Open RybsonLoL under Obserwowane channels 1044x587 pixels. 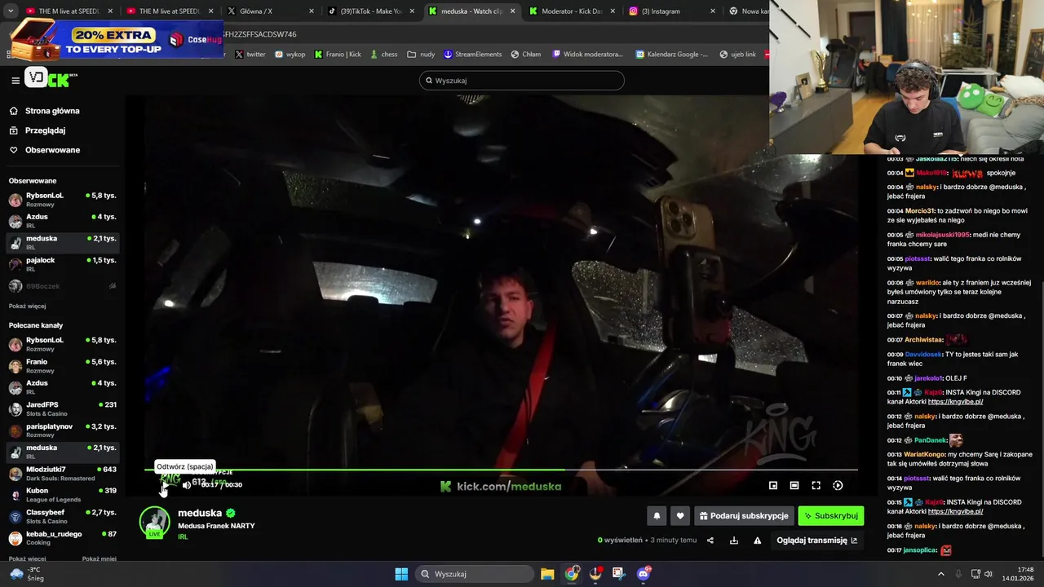[63, 199]
